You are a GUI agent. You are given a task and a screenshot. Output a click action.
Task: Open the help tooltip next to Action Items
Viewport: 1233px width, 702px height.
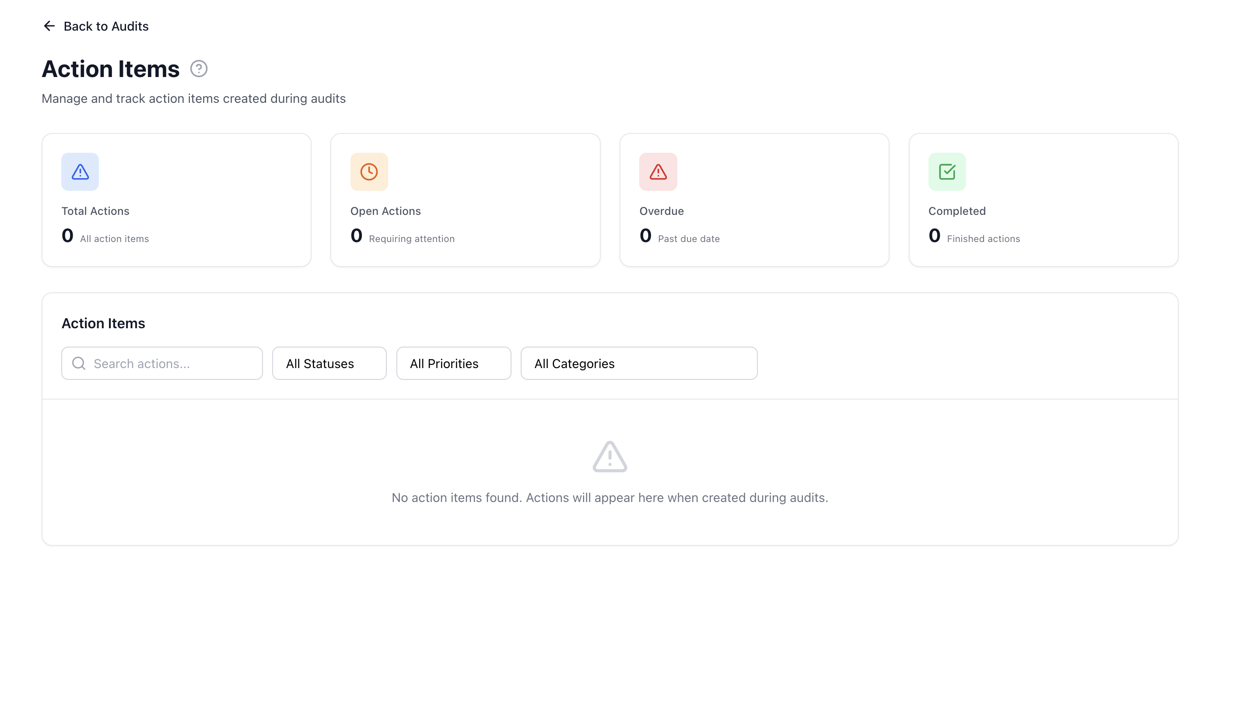pyautogui.click(x=199, y=68)
